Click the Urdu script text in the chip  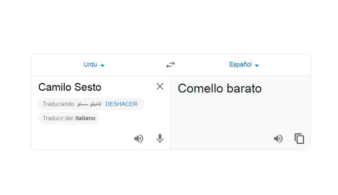pos(89,104)
